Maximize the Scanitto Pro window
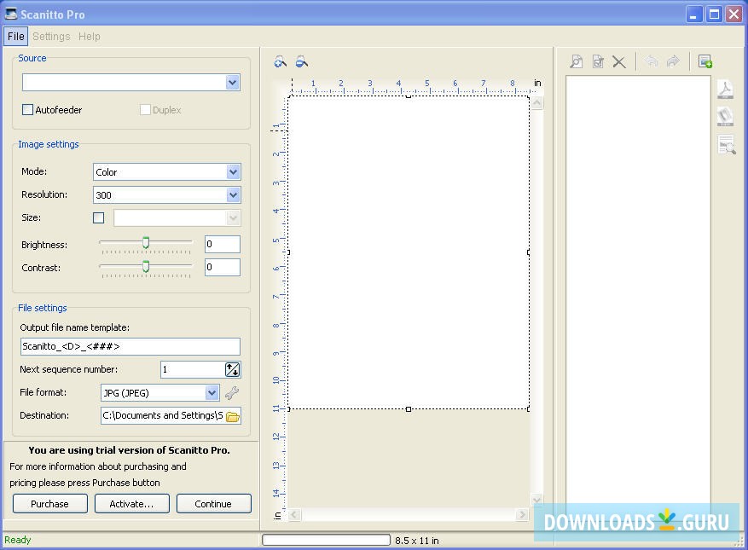This screenshot has width=748, height=550. (714, 14)
